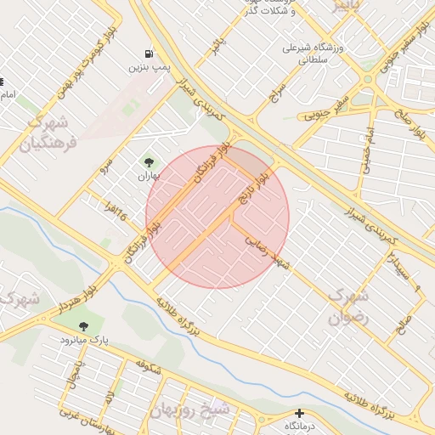Click the پمپ بنزین label
Image resolution: width=435 pixels, height=435 pixels.
pyautogui.click(x=150, y=67)
